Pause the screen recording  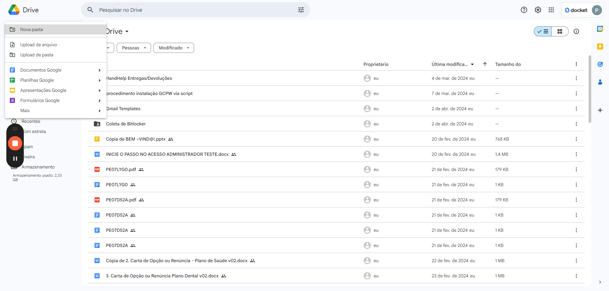tap(15, 159)
